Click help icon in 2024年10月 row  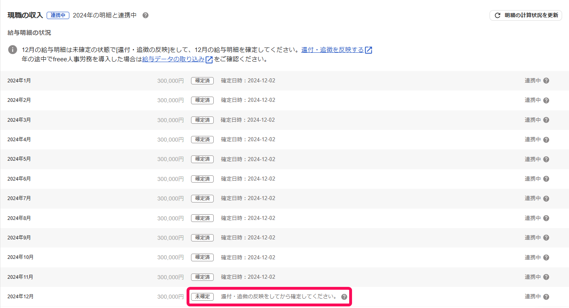(546, 258)
